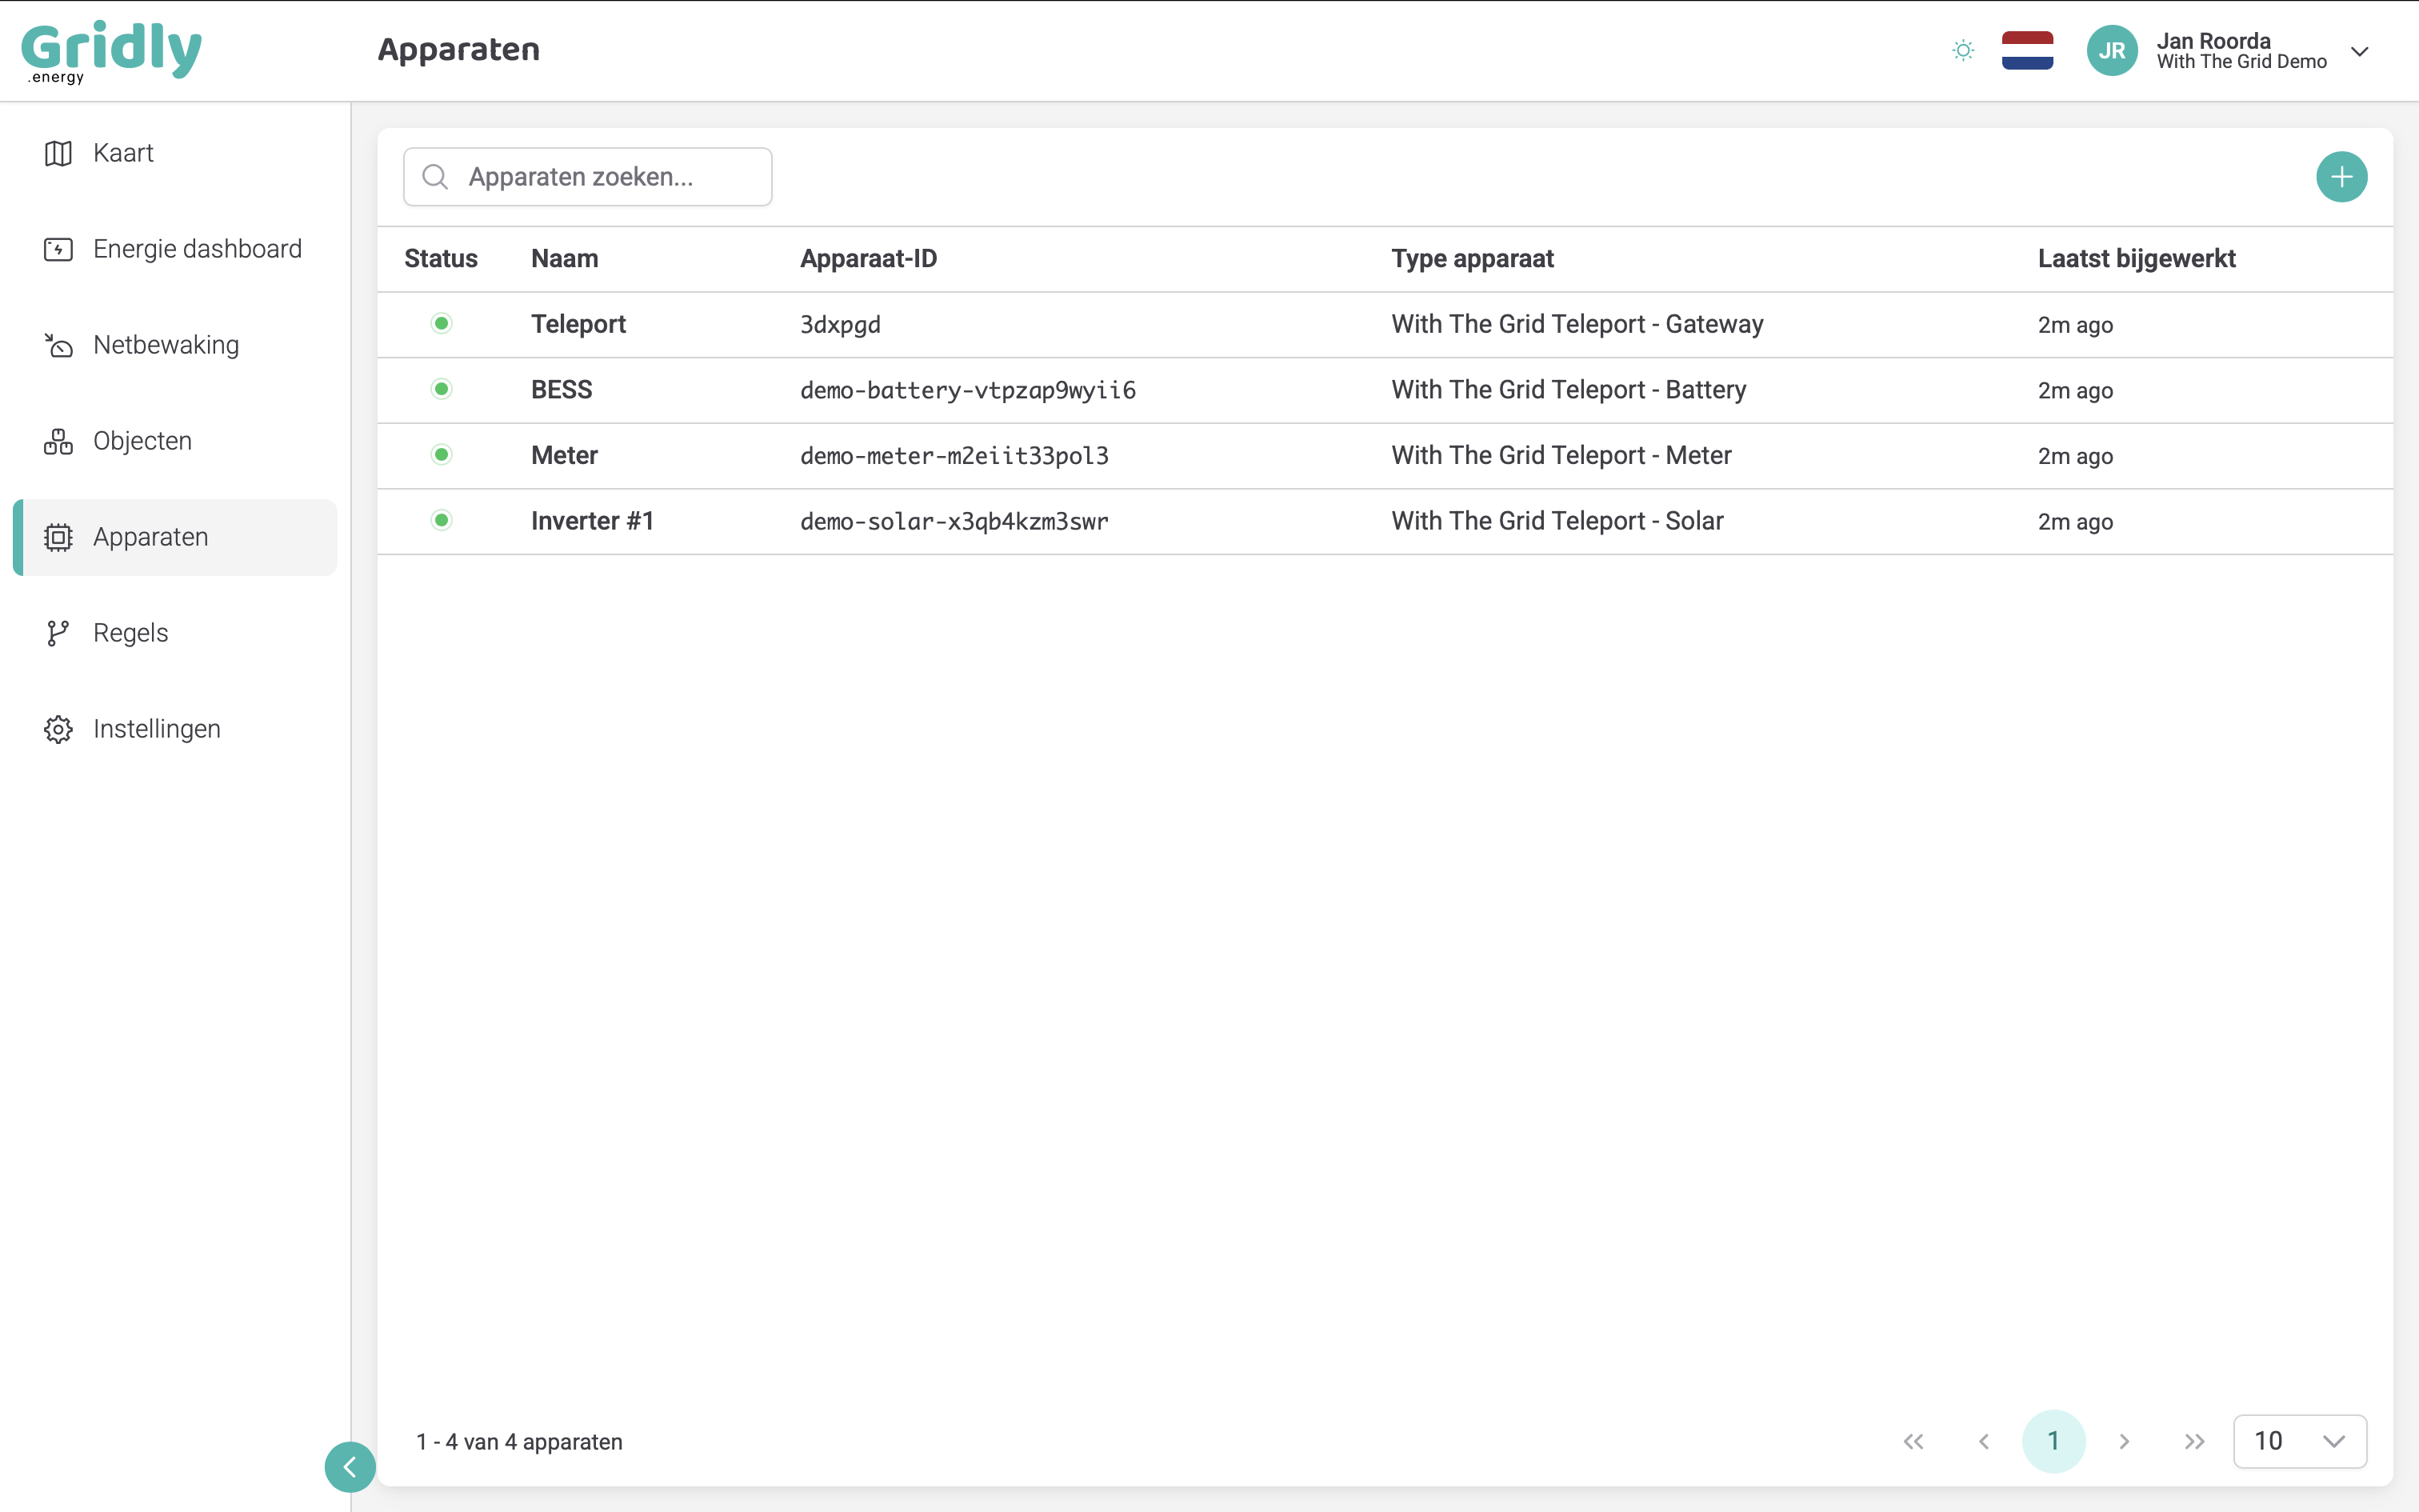Open Instellingen gear icon

click(58, 729)
